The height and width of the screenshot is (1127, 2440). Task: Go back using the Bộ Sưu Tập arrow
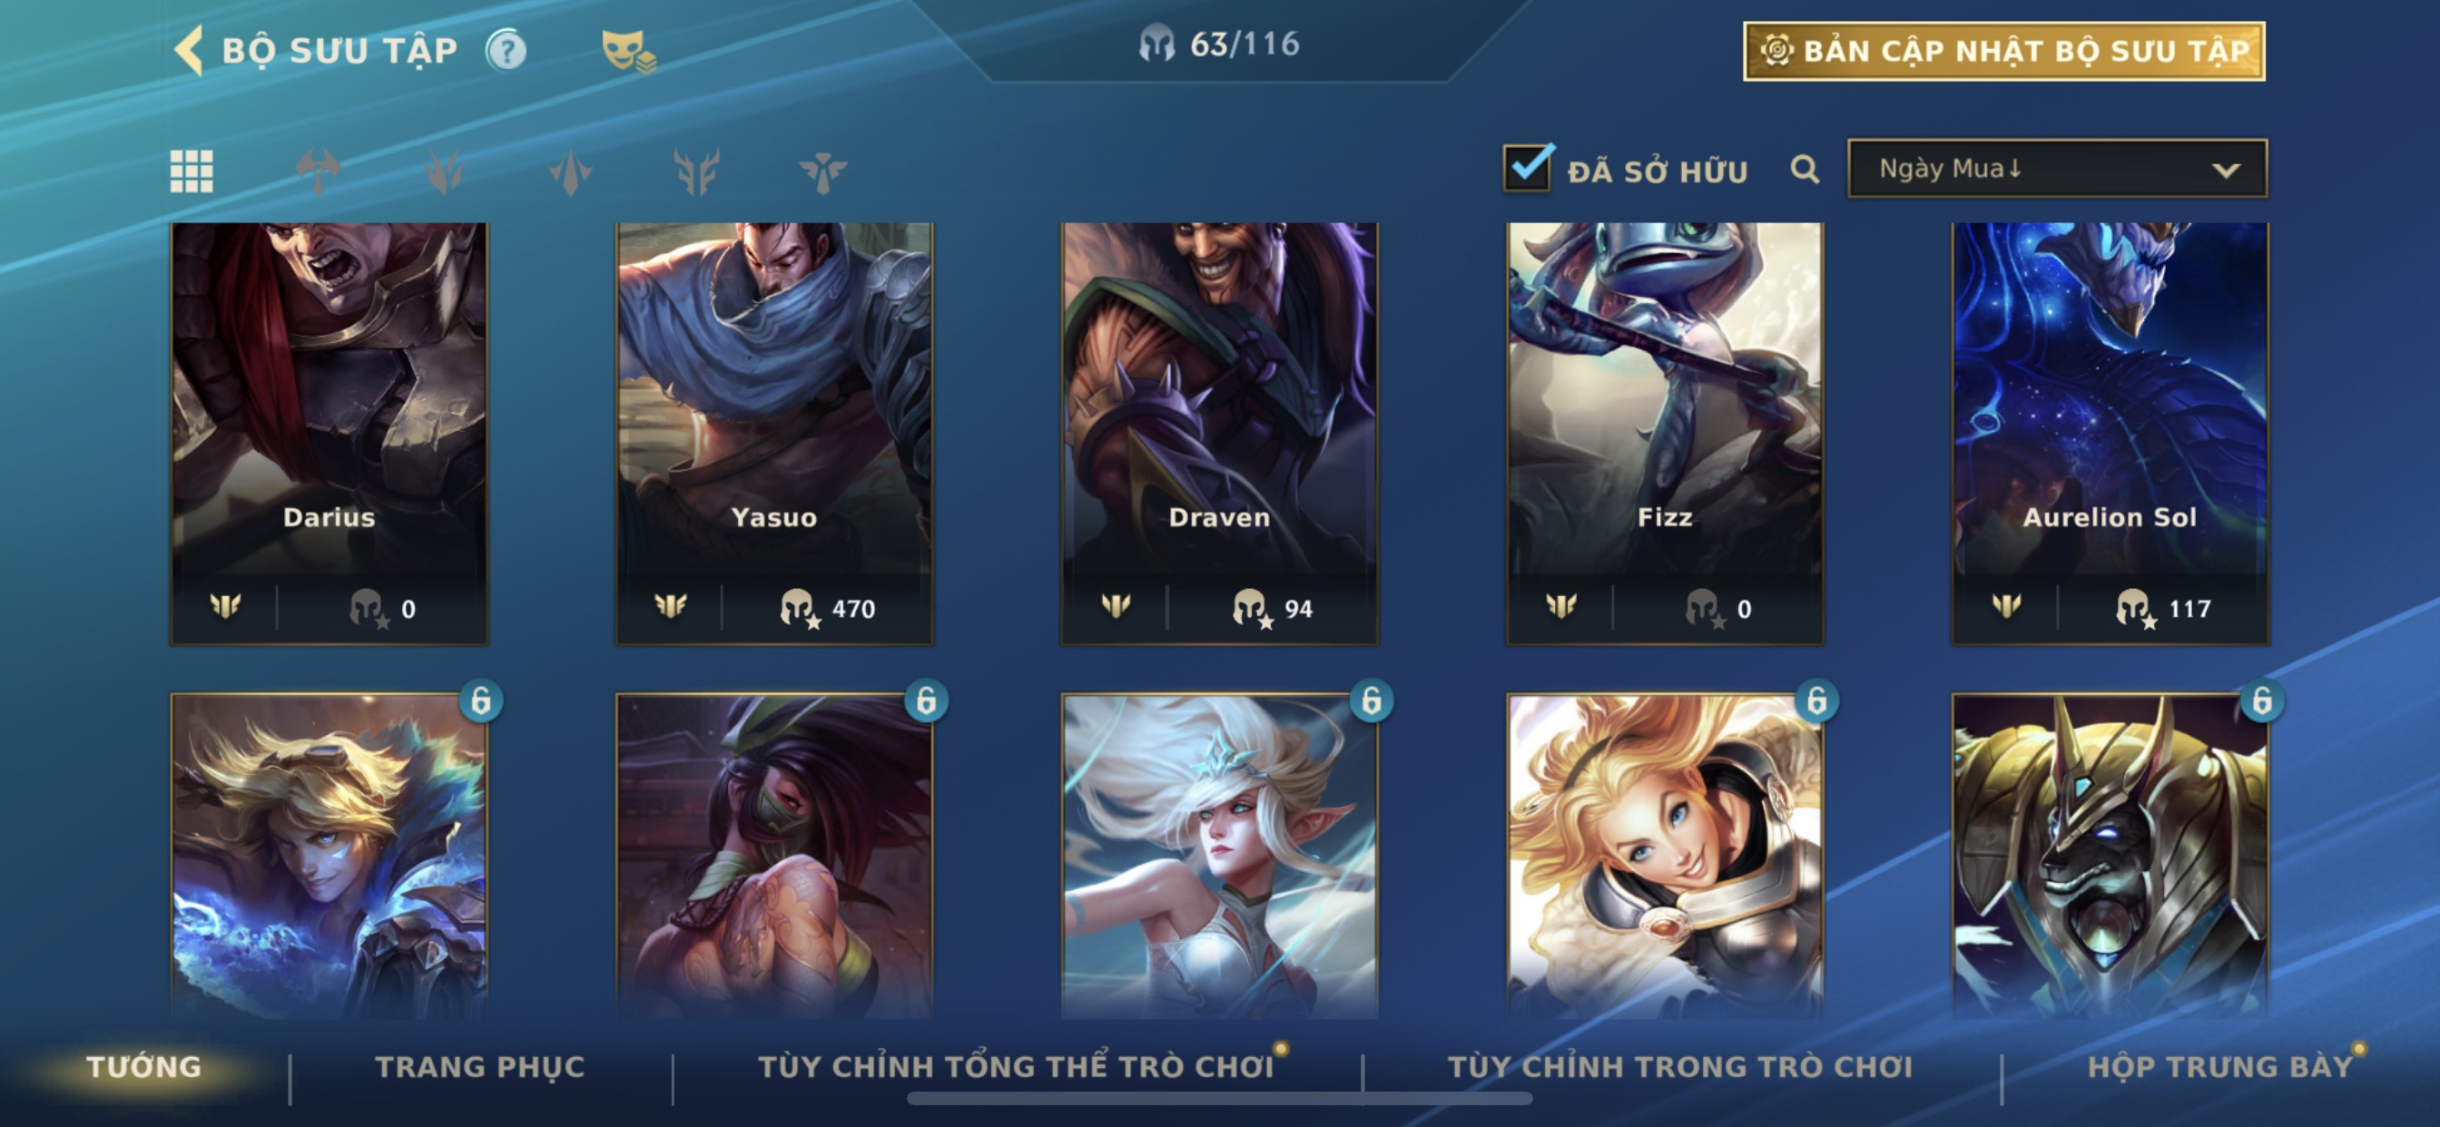tap(189, 50)
